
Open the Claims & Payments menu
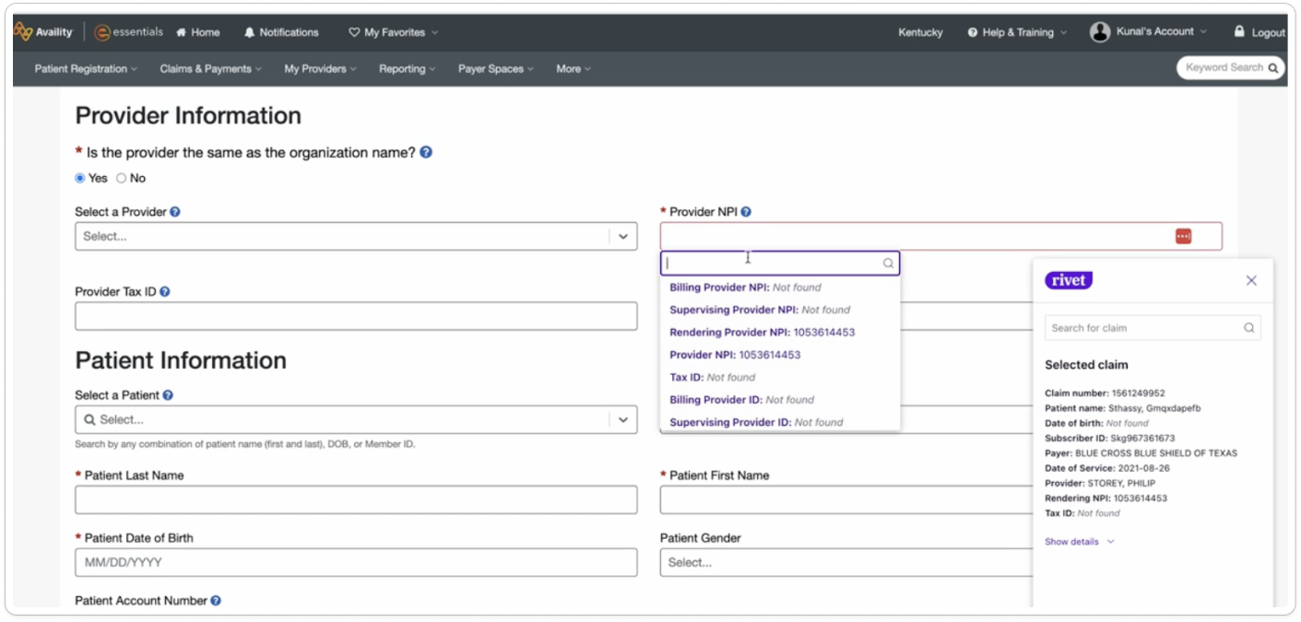(x=209, y=69)
